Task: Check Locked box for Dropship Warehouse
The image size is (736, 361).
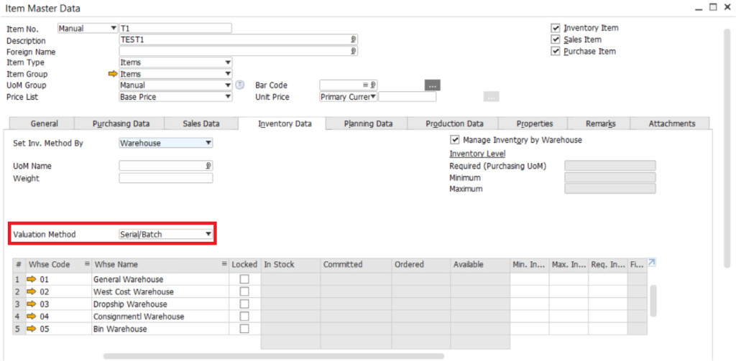Action: coord(244,304)
